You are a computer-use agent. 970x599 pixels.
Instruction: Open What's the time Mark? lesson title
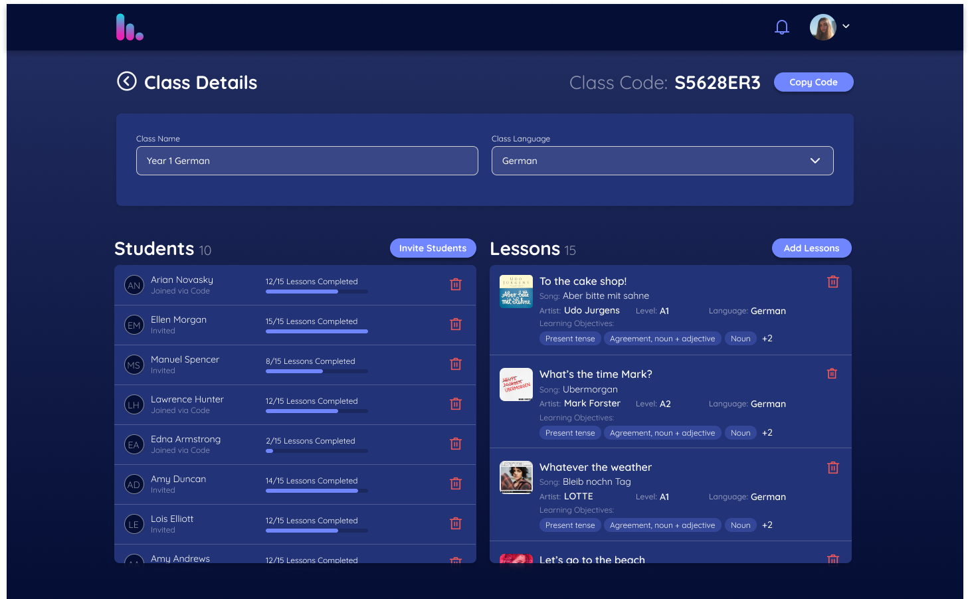(x=596, y=375)
